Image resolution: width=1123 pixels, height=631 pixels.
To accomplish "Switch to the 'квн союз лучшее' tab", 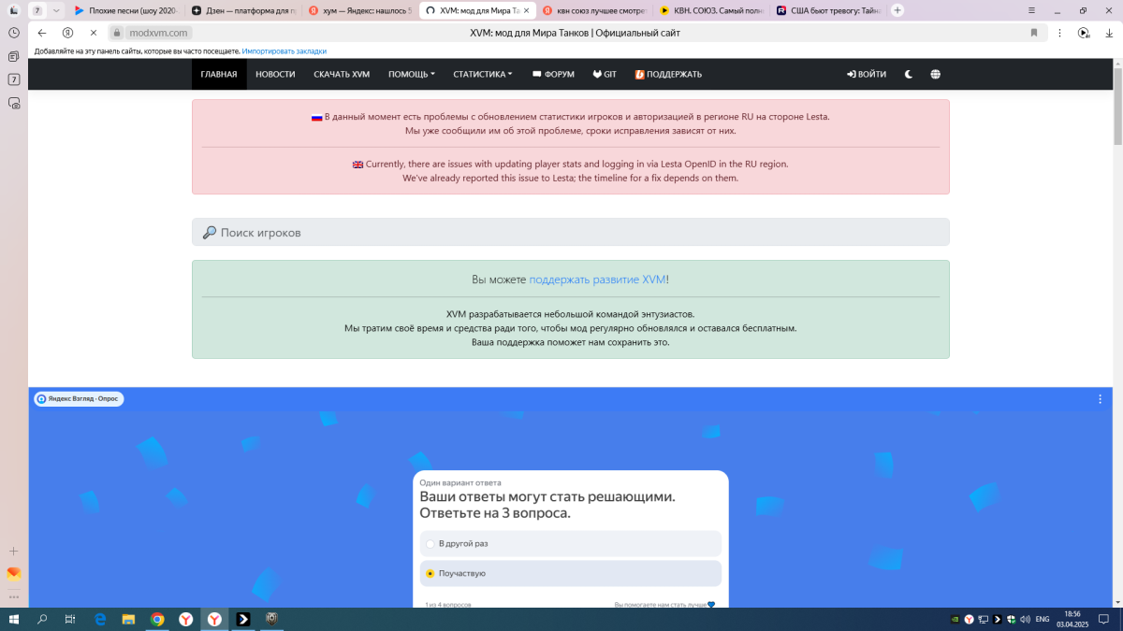I will (x=593, y=10).
